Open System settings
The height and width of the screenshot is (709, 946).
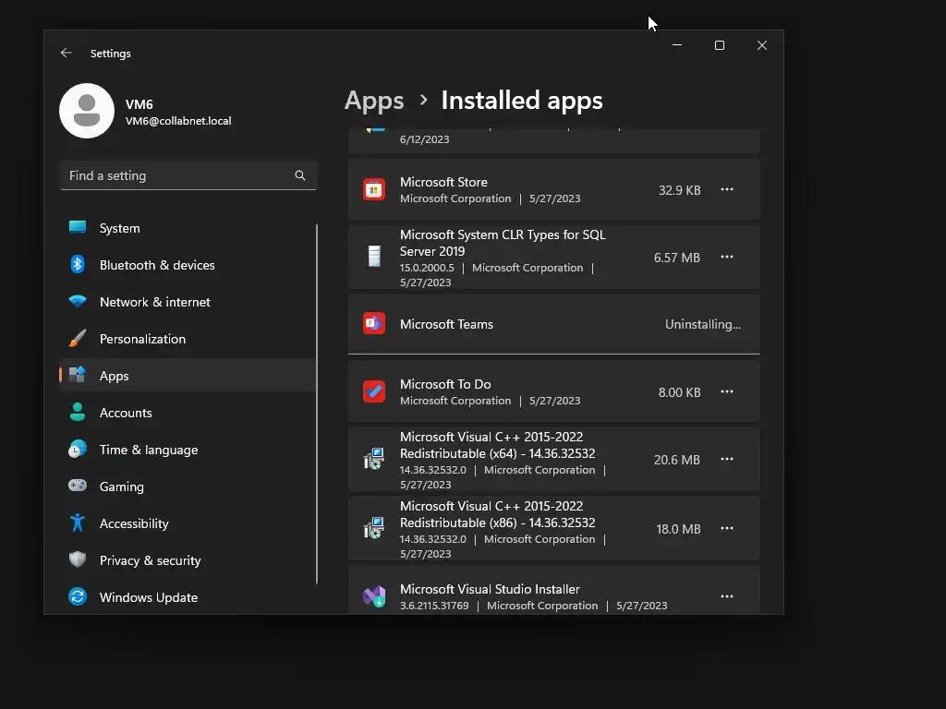coord(188,229)
